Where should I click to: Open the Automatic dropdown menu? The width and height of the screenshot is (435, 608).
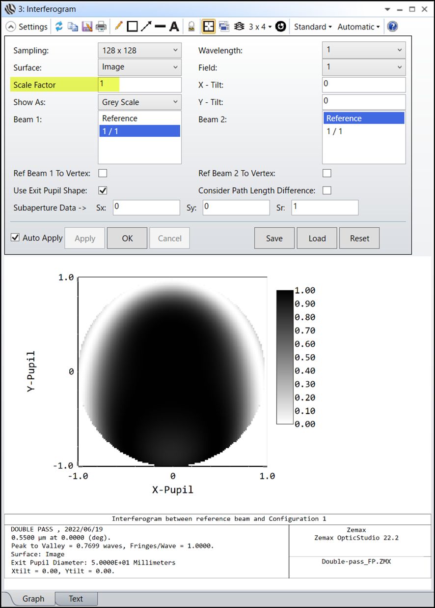(x=358, y=27)
